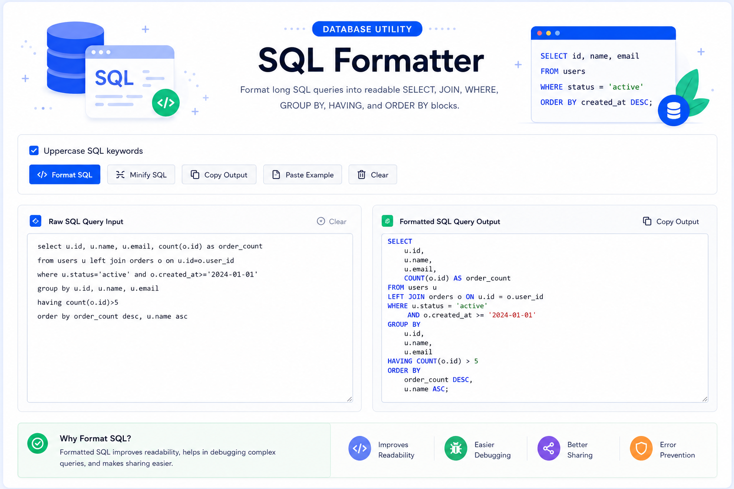This screenshot has height=489, width=734.
Task: Click inside the Raw SQL Query Input textarea
Action: tap(190, 318)
